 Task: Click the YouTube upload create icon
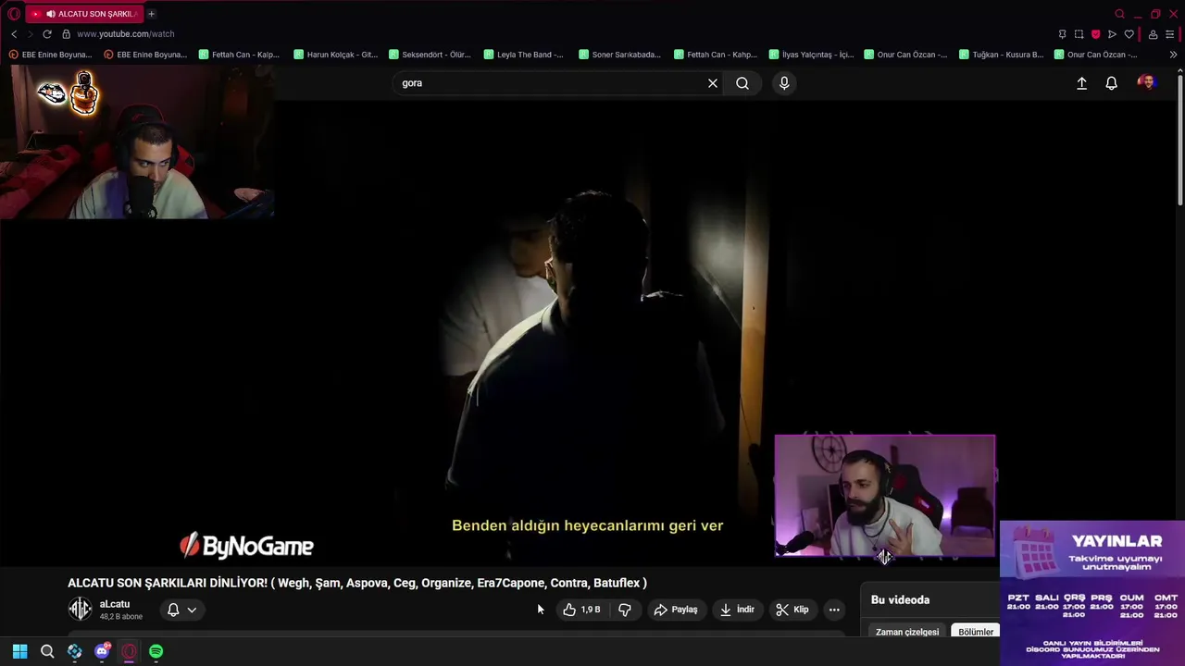tap(1081, 83)
